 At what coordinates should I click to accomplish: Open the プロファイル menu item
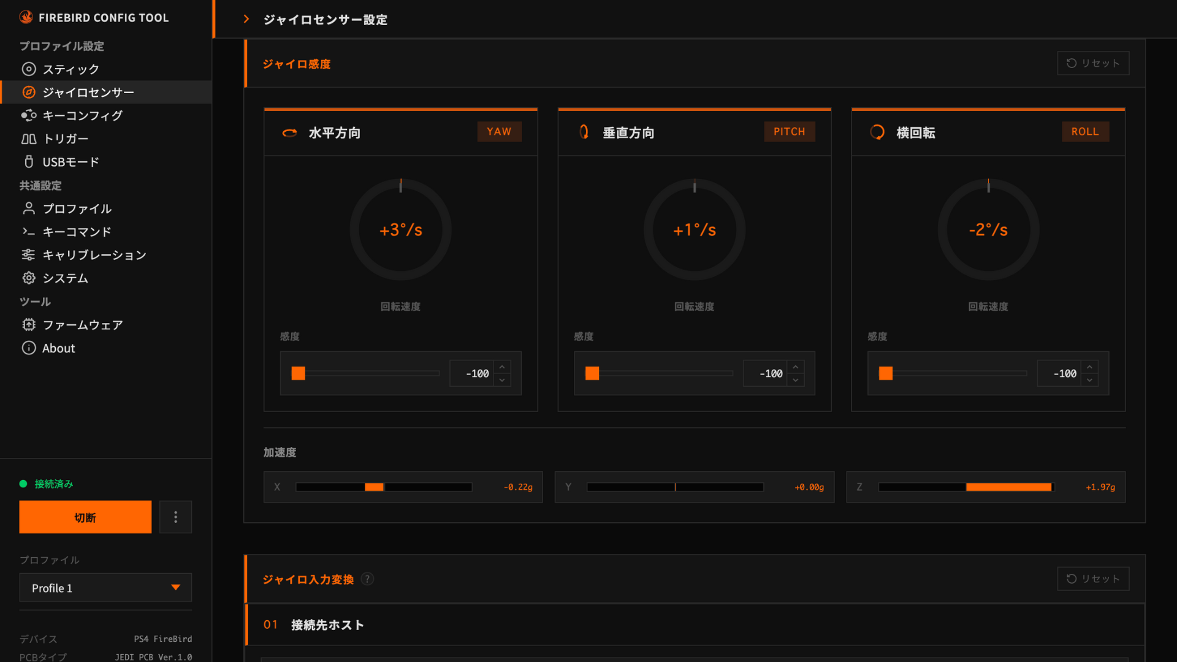(x=77, y=208)
